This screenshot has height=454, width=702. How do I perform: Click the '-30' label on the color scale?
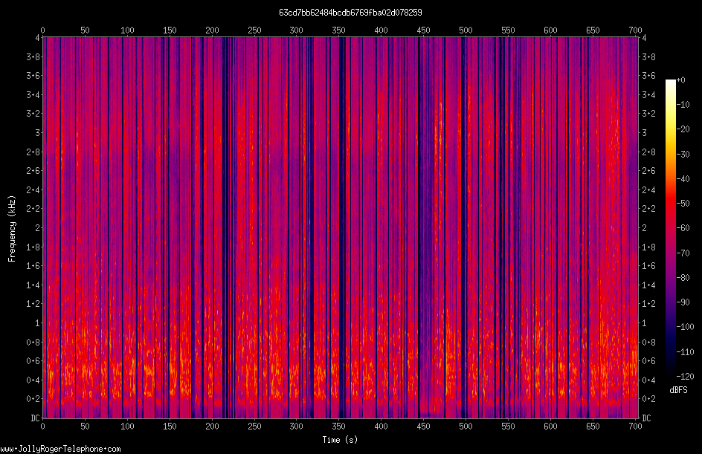click(683, 155)
